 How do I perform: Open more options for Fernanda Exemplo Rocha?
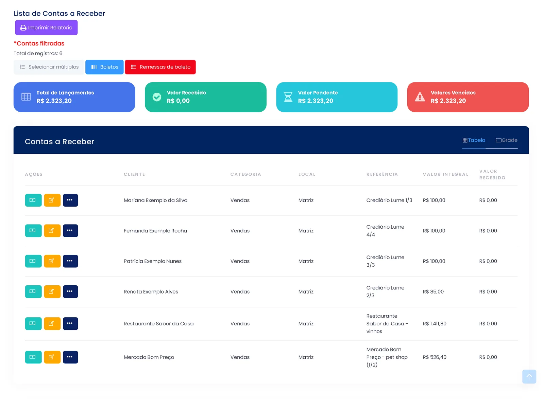point(70,231)
